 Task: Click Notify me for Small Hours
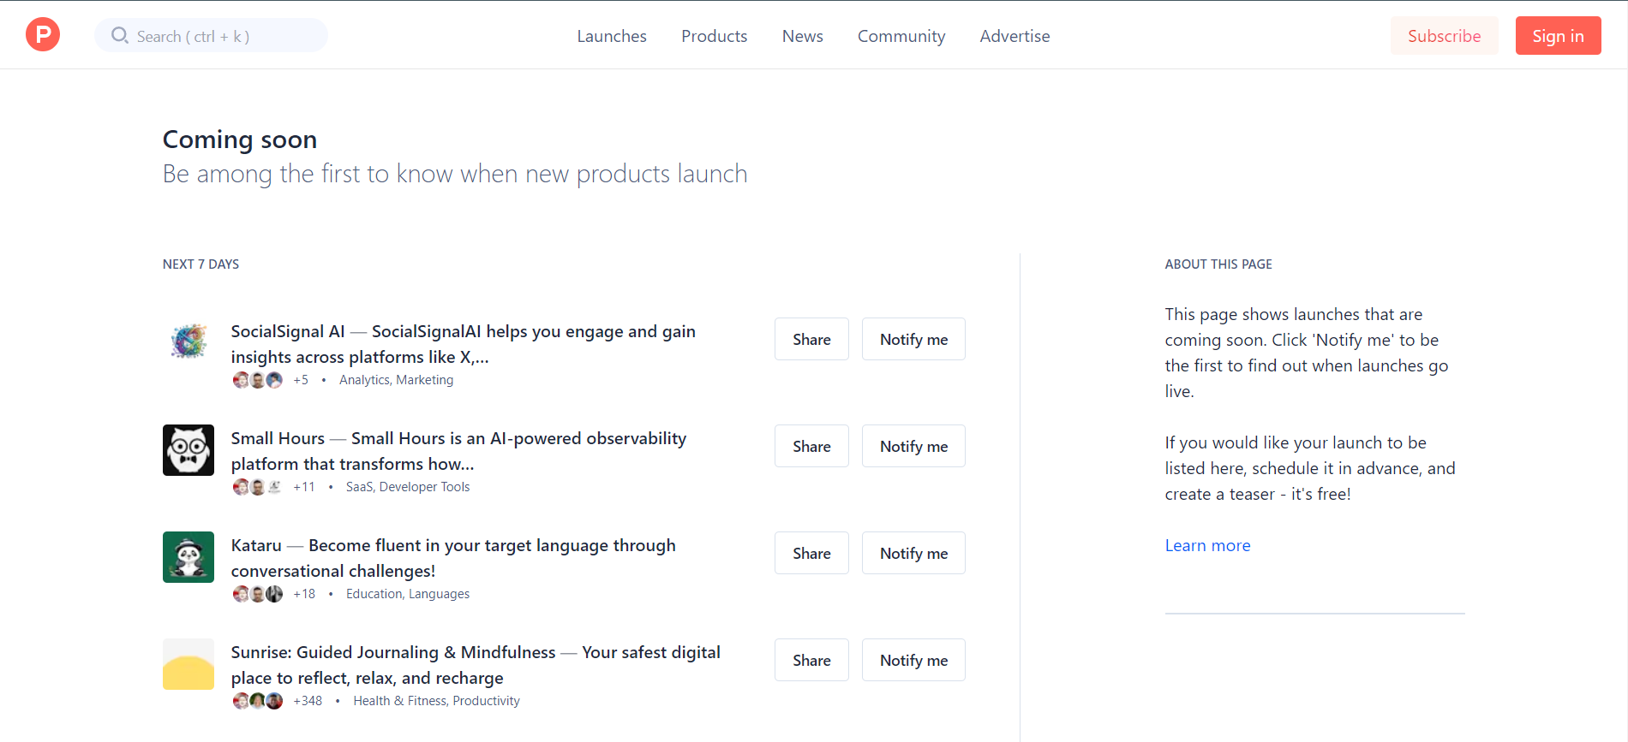point(913,446)
